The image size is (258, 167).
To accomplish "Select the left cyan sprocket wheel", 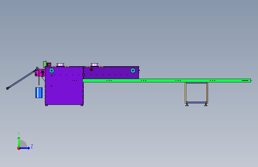I will coord(51,70).
